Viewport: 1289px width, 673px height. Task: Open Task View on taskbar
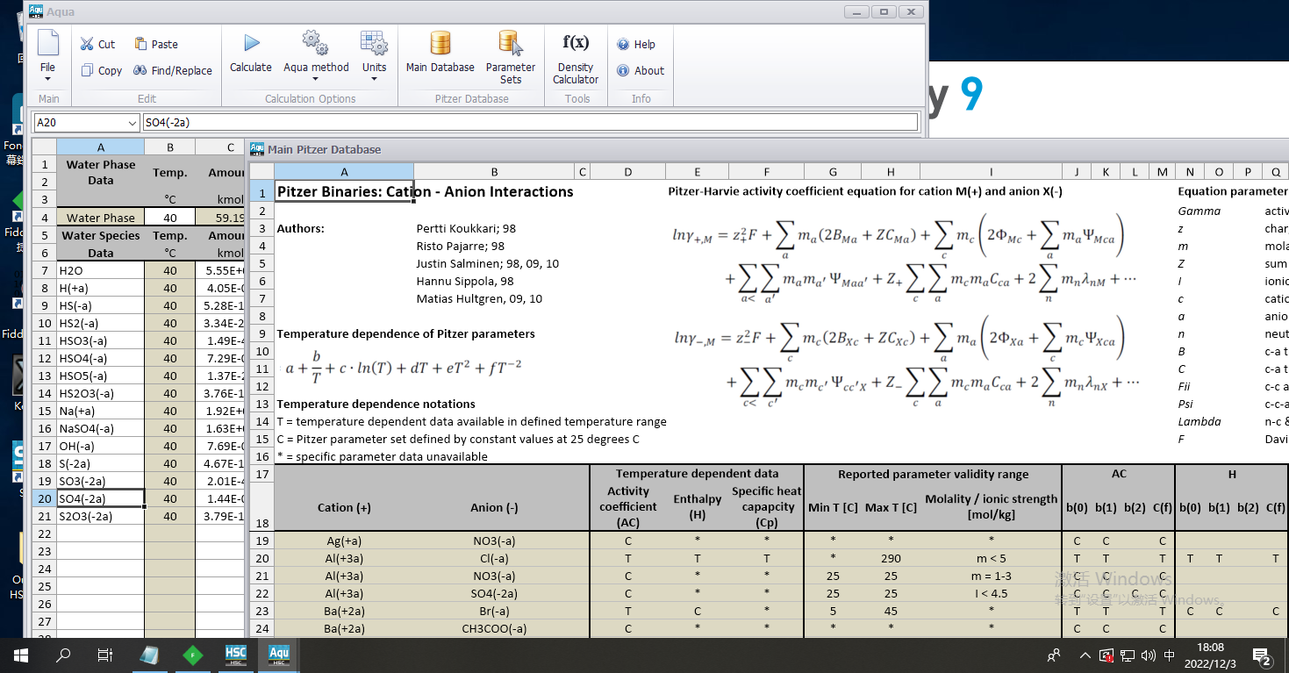pos(105,655)
